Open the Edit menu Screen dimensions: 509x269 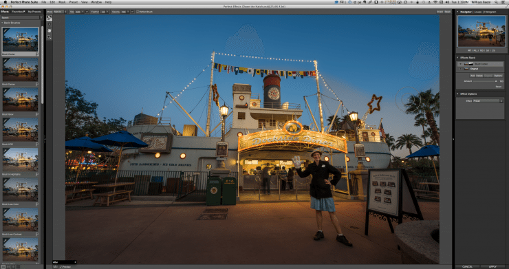tap(52, 2)
